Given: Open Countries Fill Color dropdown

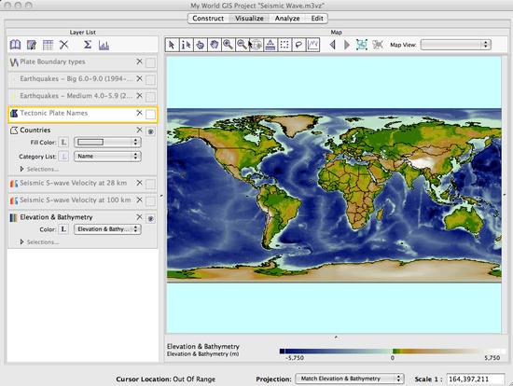Looking at the screenshot, I should (x=107, y=142).
